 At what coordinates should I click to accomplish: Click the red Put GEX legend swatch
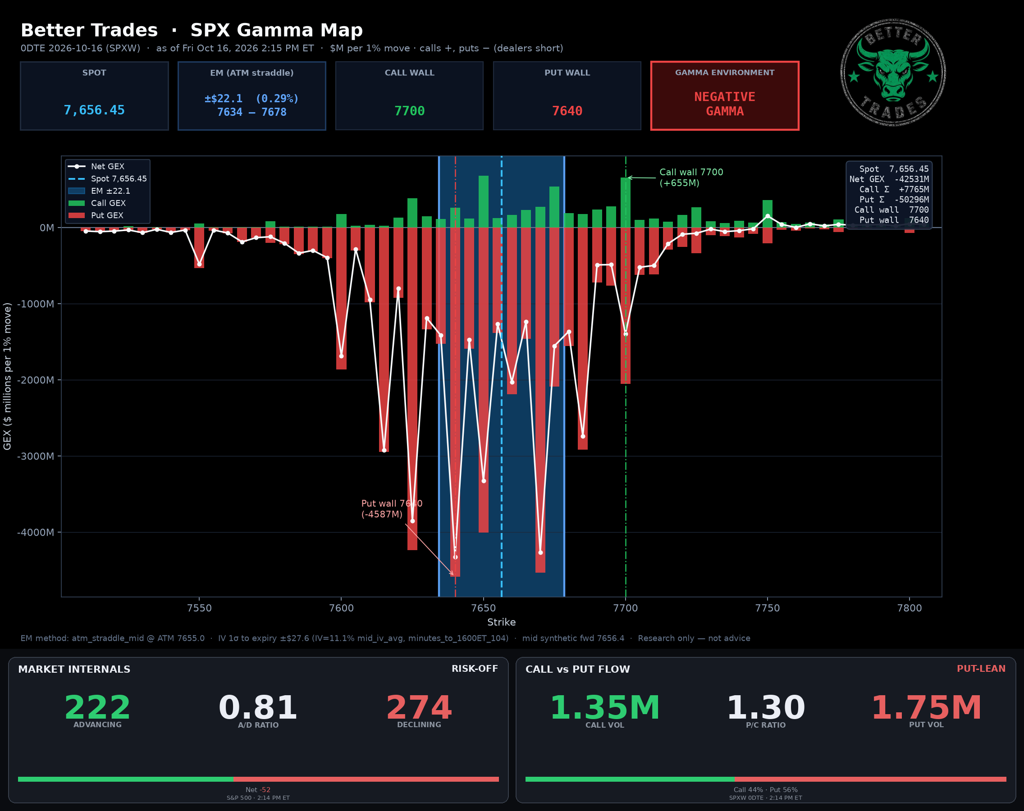(x=77, y=215)
